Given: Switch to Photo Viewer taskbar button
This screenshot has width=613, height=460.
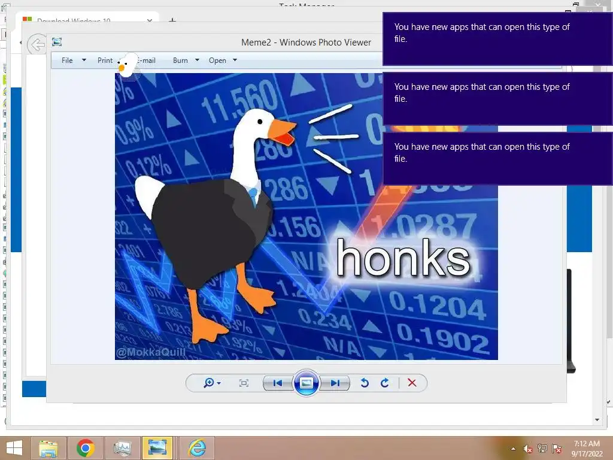Looking at the screenshot, I should pos(157,448).
